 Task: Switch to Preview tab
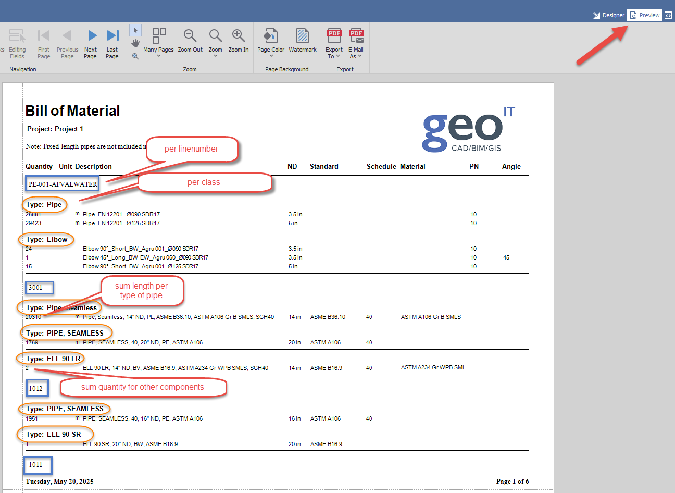645,15
